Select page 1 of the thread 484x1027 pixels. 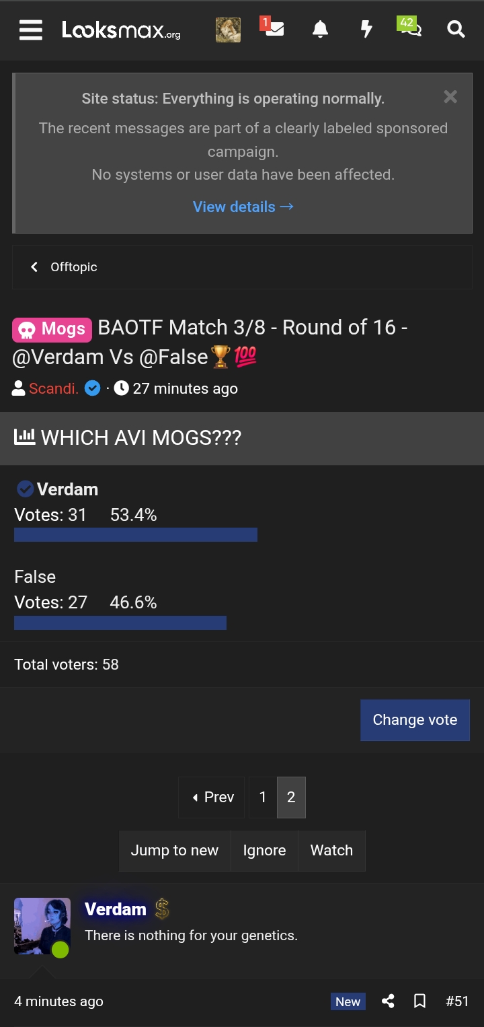coord(263,798)
